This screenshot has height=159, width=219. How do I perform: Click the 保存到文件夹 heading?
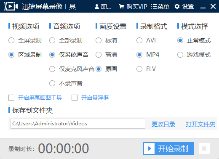click(x=32, y=110)
